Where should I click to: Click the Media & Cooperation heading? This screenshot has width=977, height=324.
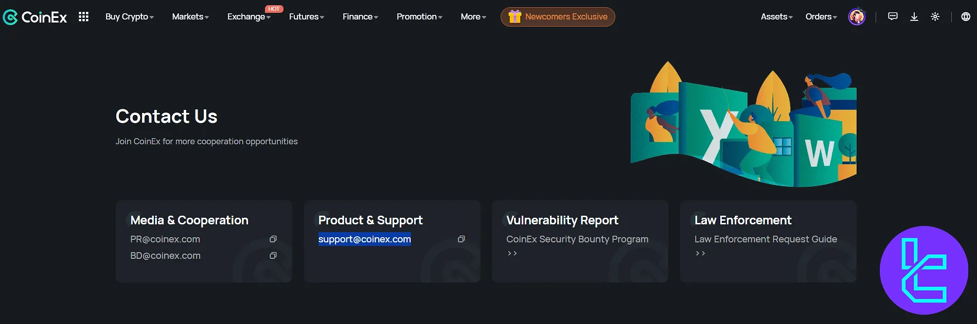point(189,220)
